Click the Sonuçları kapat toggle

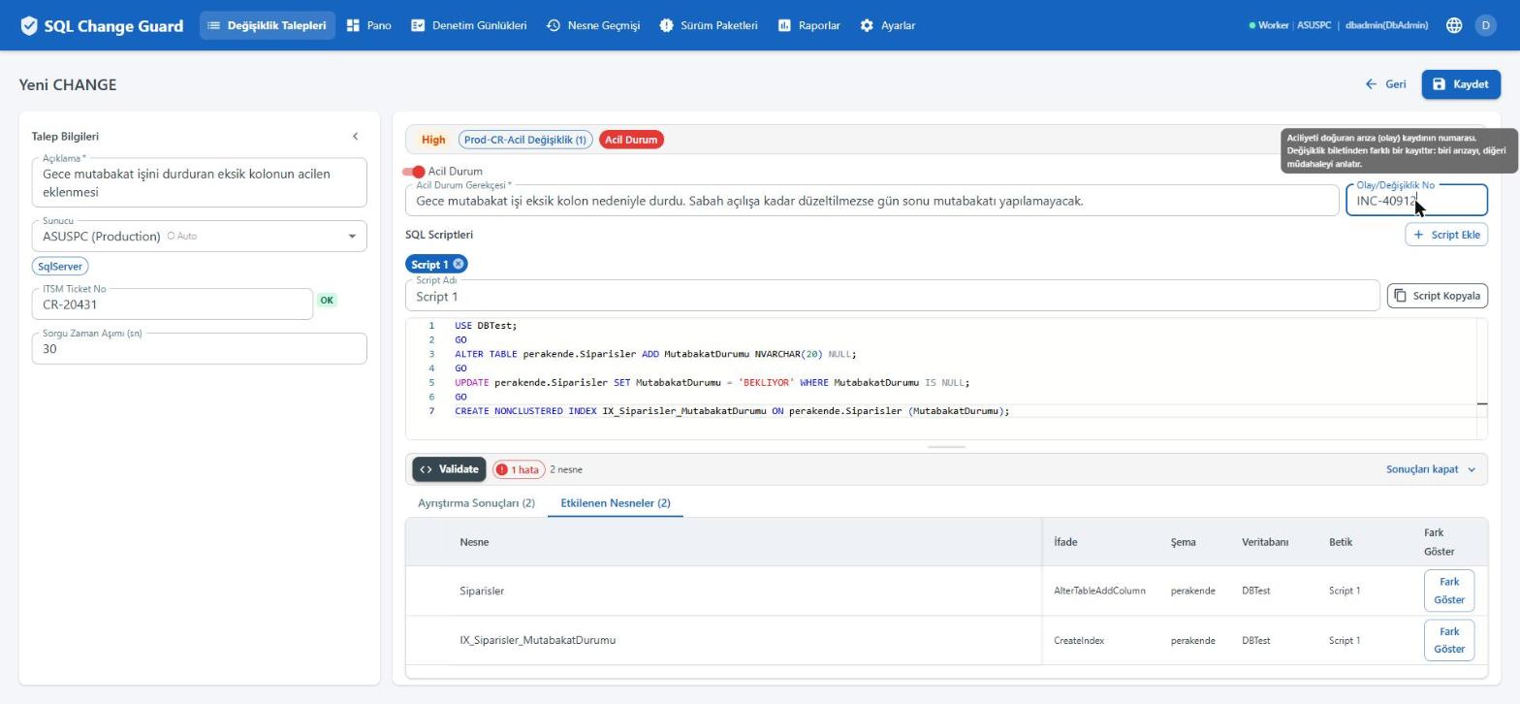(1431, 469)
